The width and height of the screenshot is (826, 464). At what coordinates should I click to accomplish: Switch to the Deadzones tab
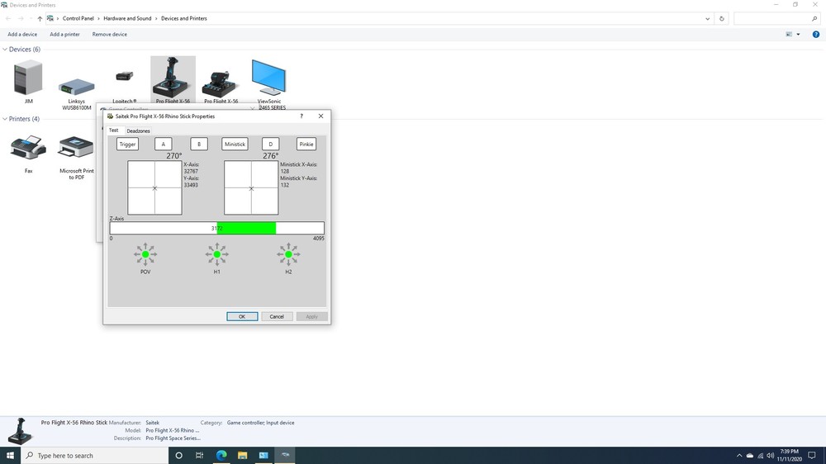138,130
